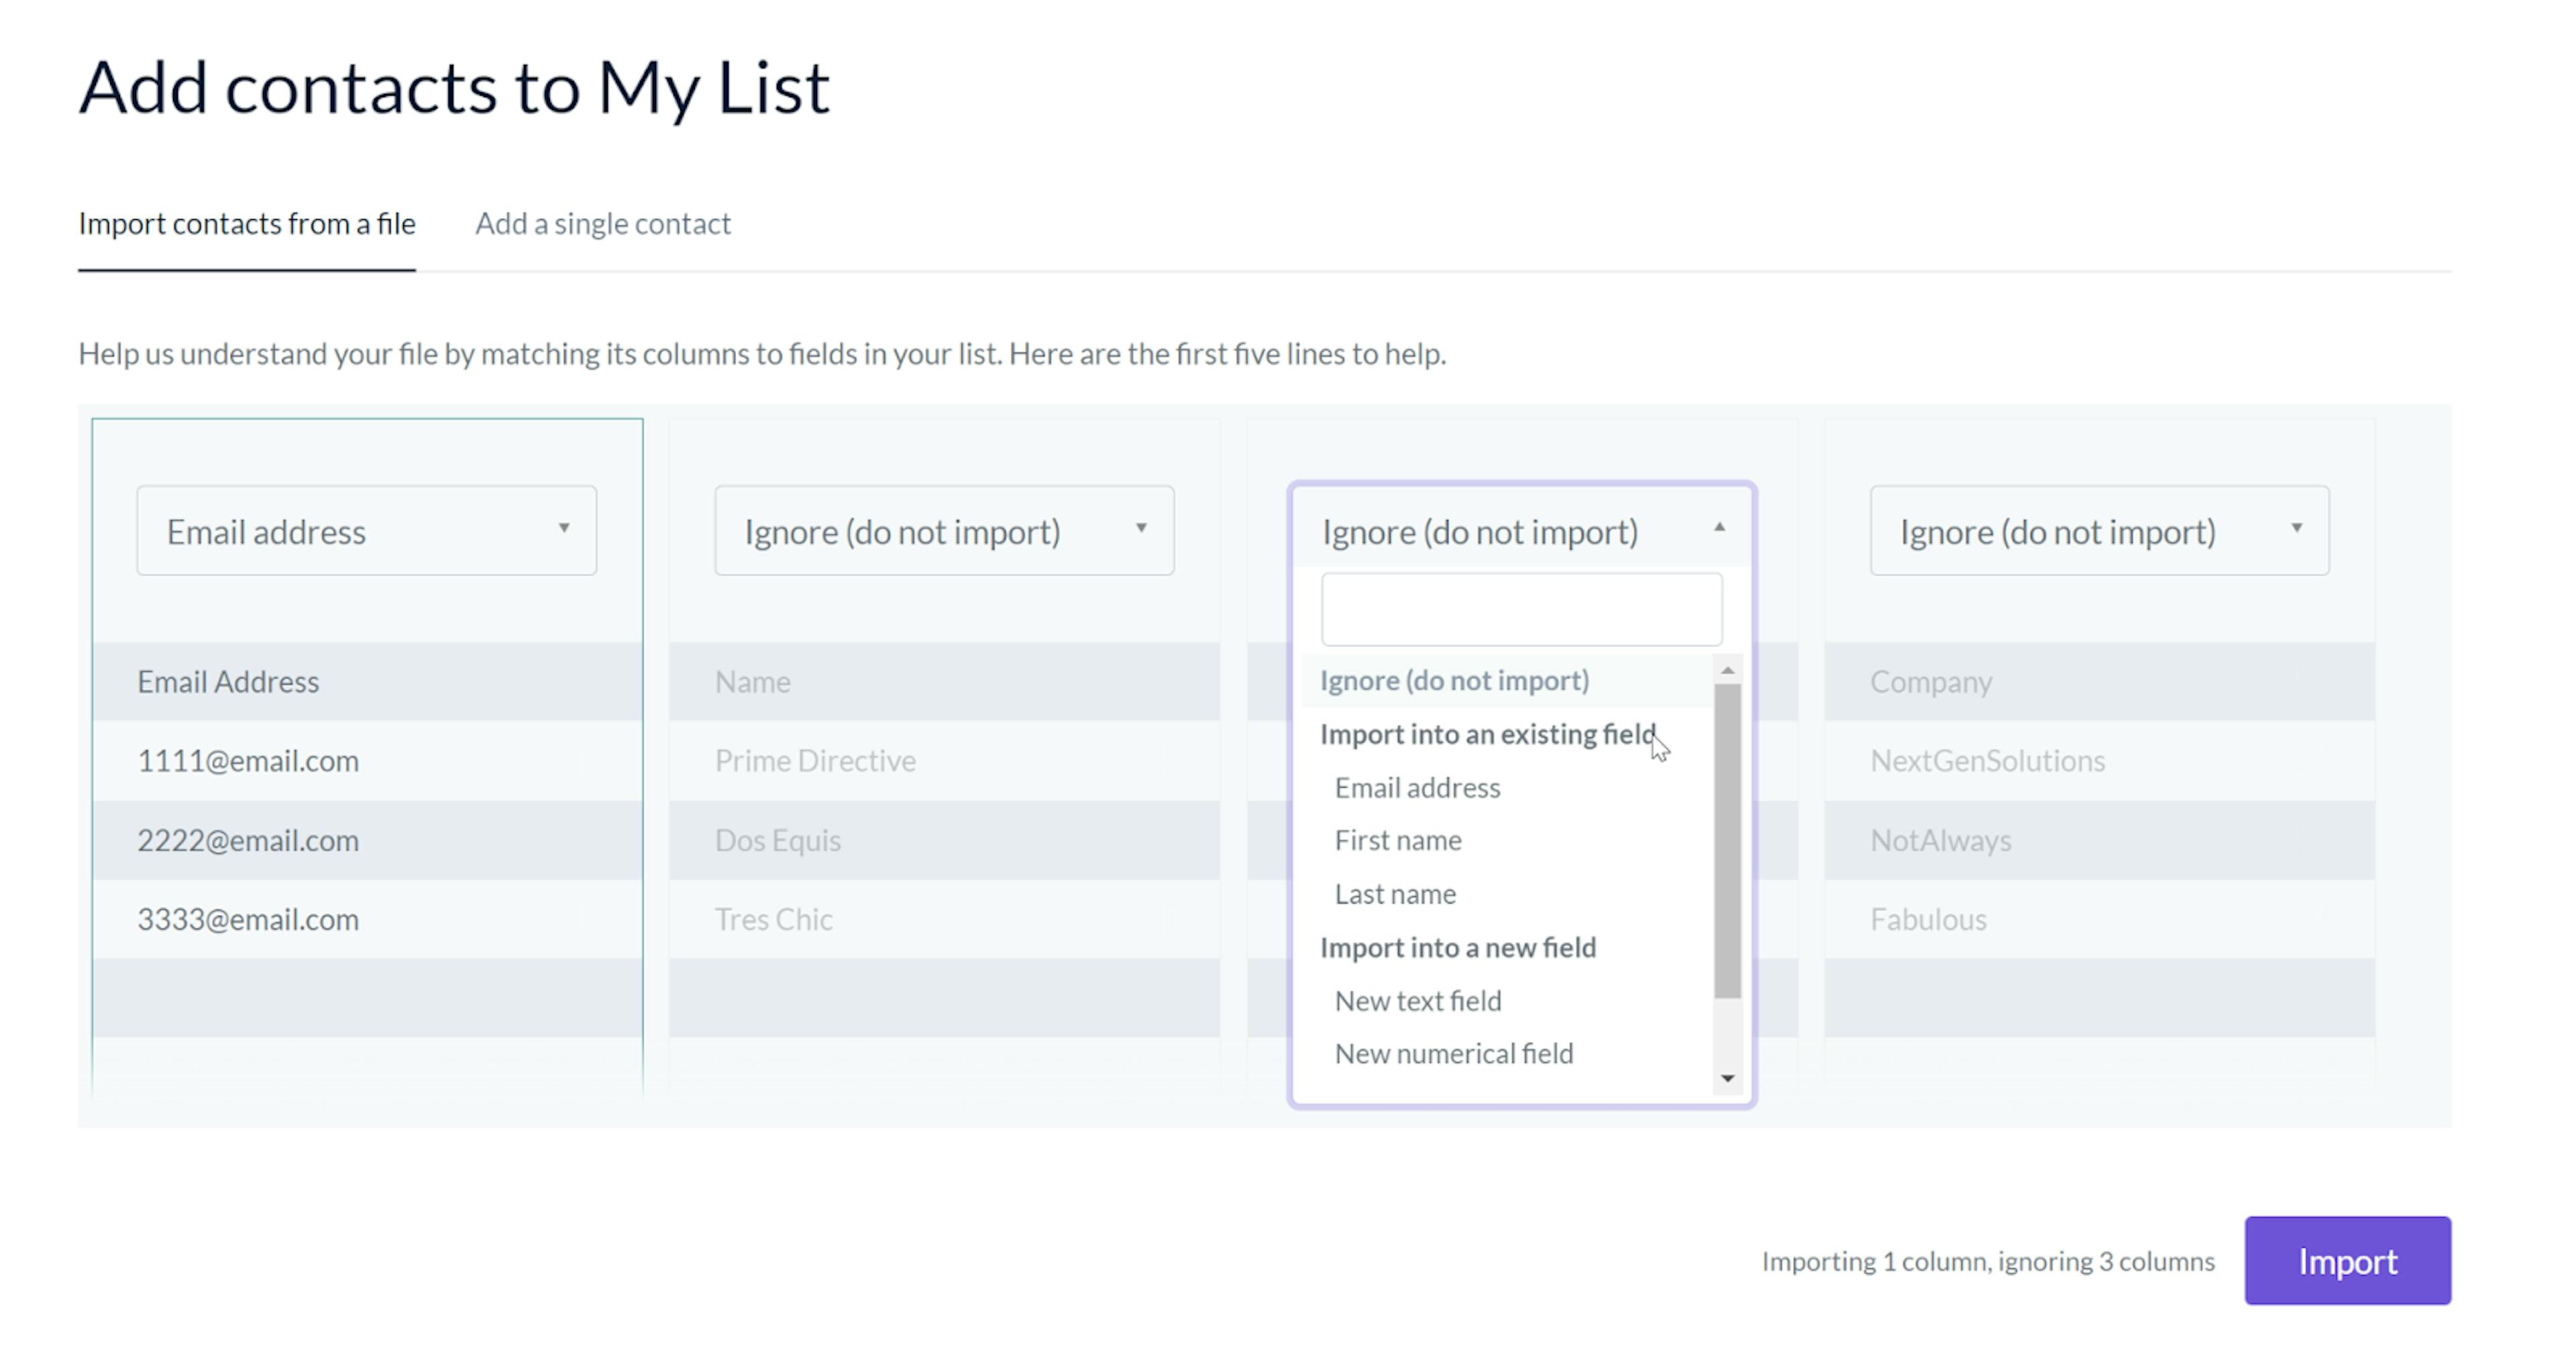The image size is (2576, 1353).
Task: Expand the Name column mapping dropdown
Action: pyautogui.click(x=943, y=530)
